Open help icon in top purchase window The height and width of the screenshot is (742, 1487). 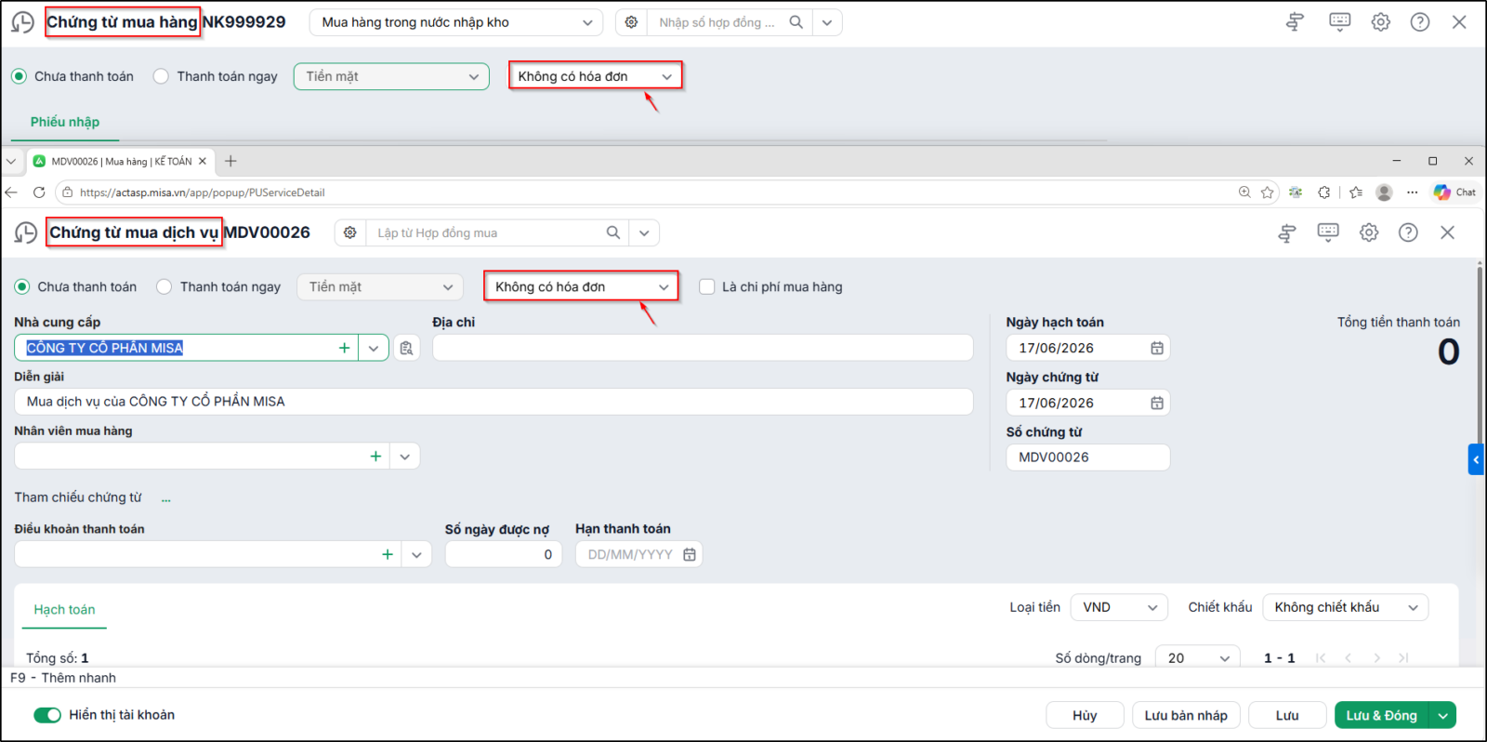(x=1420, y=22)
